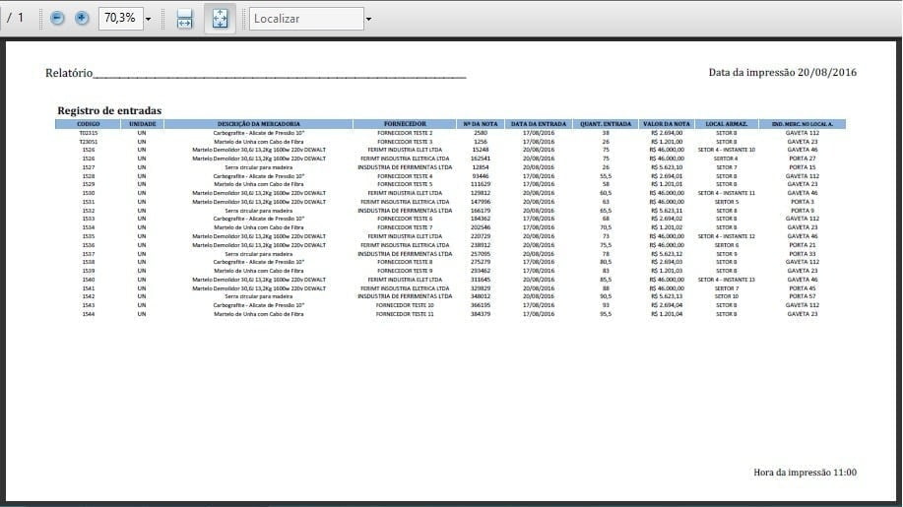Click storage cell 'PORTA 33'
This screenshot has height=507, width=903.
coord(803,254)
